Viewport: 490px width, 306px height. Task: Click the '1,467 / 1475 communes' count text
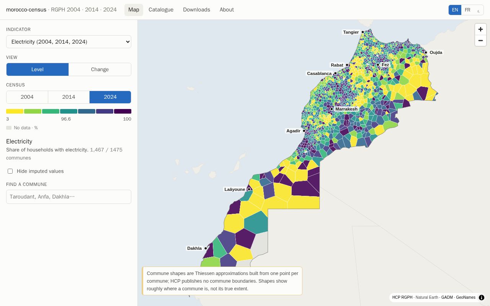(64, 154)
